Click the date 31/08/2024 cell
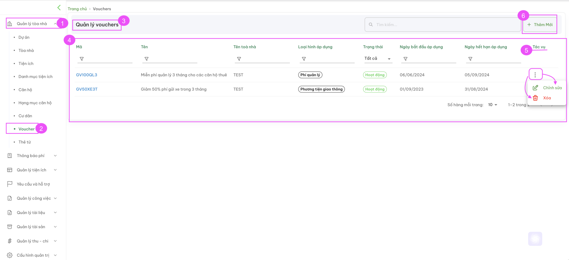 476,89
